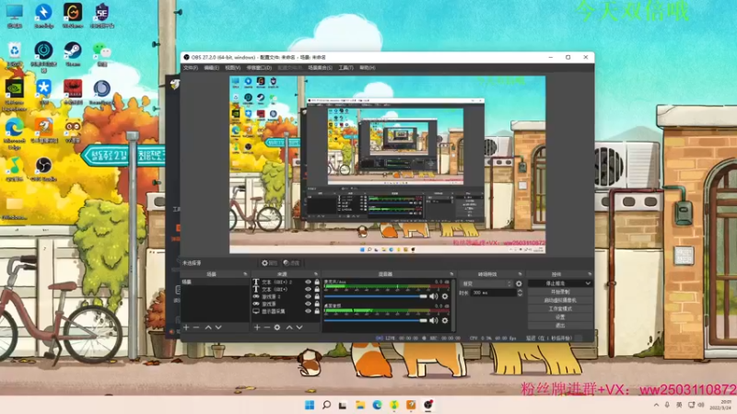This screenshot has width=737, height=414.
Task: Show hidden system tray icons with the taskbar chevron
Action: (656, 405)
